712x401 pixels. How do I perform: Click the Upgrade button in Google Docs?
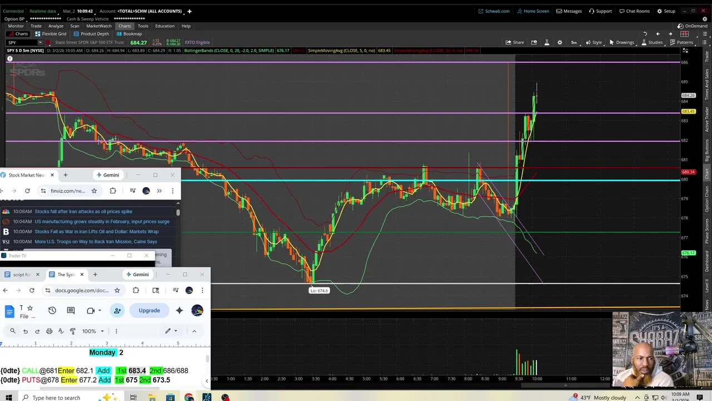149,310
